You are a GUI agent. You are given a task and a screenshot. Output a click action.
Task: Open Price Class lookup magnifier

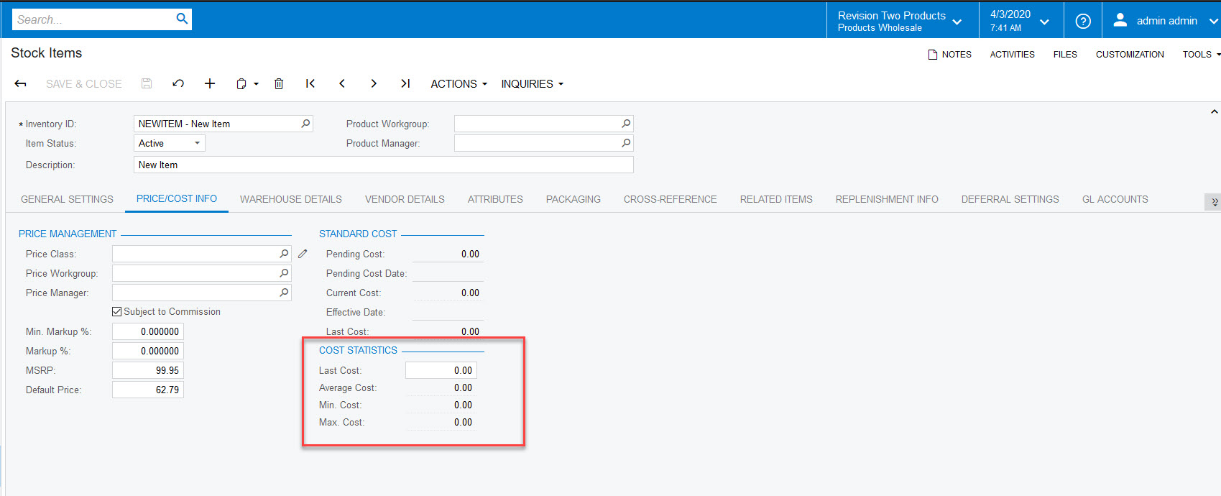(284, 254)
